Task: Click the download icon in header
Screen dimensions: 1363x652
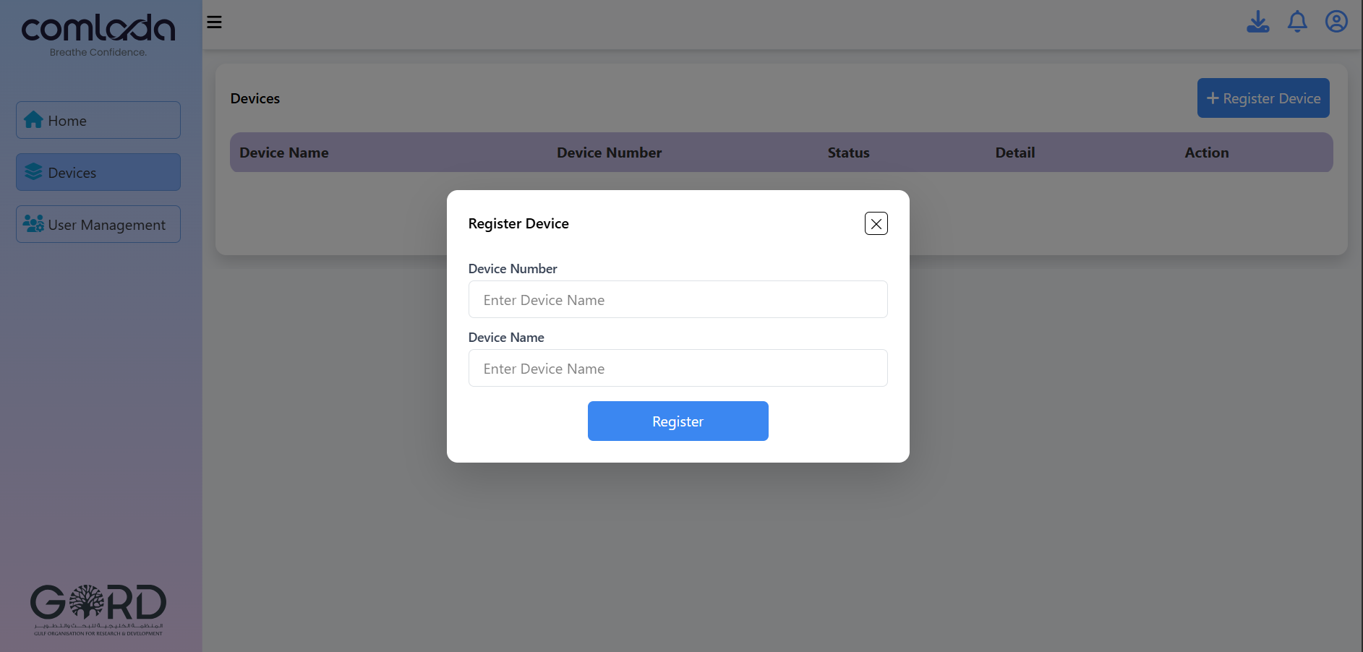Action: click(x=1257, y=22)
